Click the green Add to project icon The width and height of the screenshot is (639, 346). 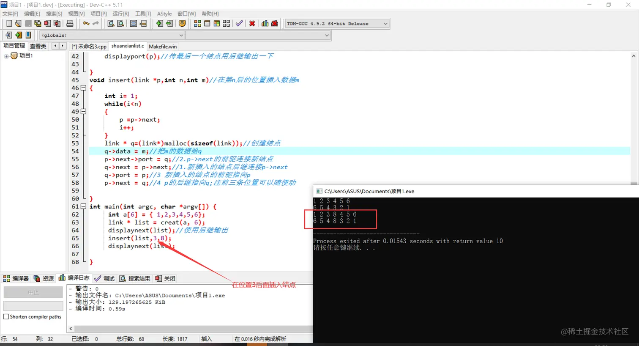pyautogui.click(x=159, y=24)
